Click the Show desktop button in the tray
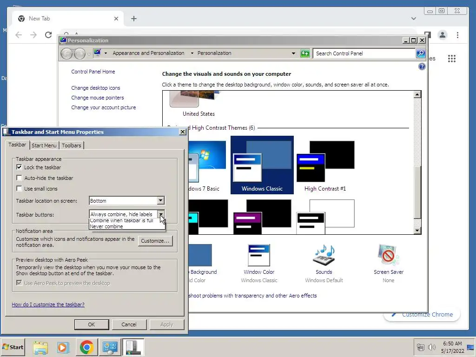 (x=470, y=347)
